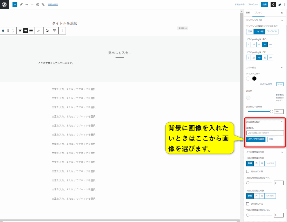The height and width of the screenshot is (222, 287).
Task: Set block alignment to full width
Action: 31,31
